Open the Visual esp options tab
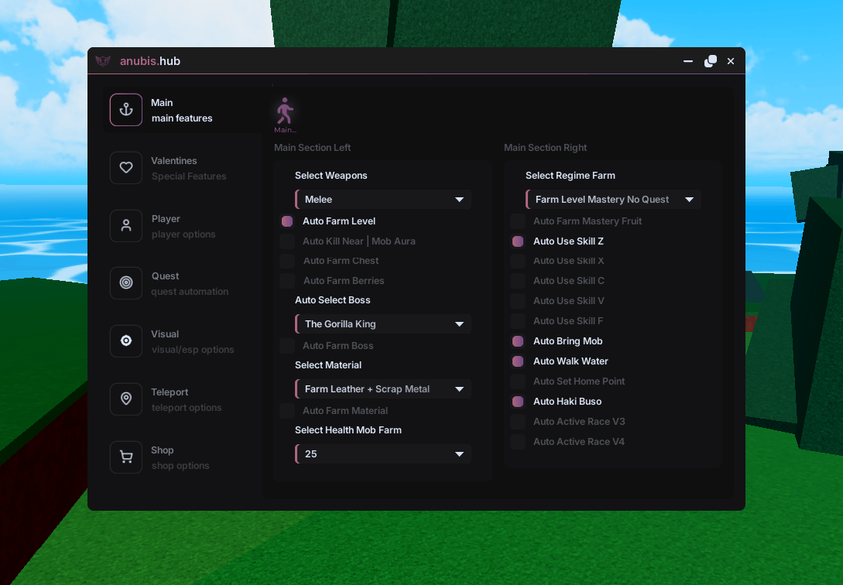This screenshot has height=585, width=843. (183, 340)
